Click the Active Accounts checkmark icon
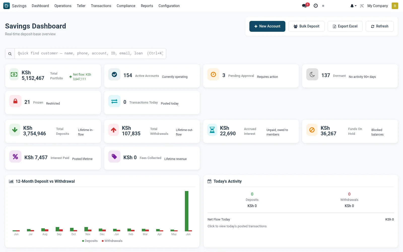403x252 pixels. [114, 74]
